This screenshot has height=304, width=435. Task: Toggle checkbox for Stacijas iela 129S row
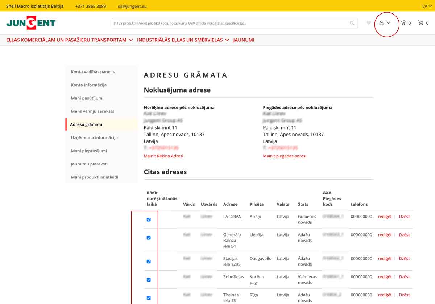(x=149, y=262)
